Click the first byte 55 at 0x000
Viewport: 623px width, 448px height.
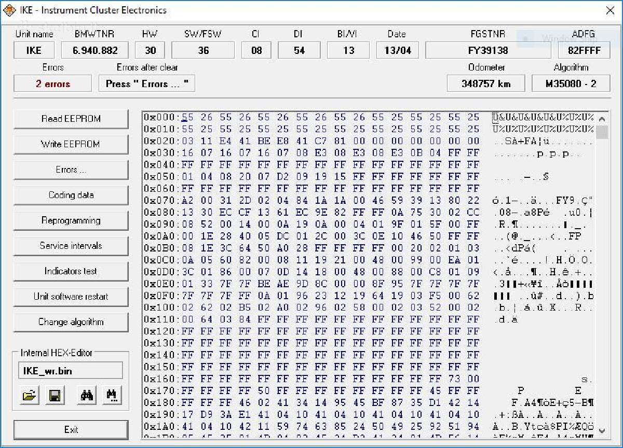point(187,117)
